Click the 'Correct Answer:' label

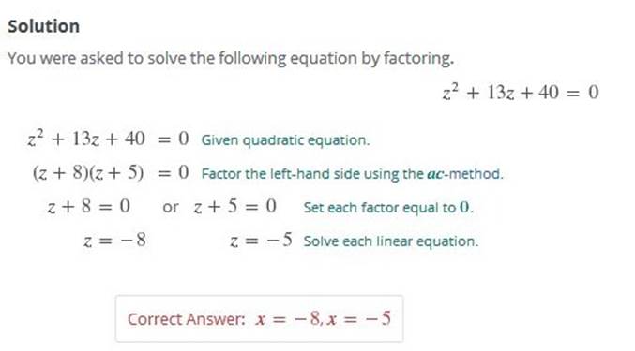[x=187, y=319]
